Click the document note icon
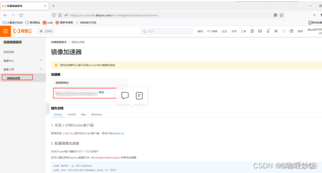Image resolution: width=322 pixels, height=173 pixels. click(x=139, y=96)
